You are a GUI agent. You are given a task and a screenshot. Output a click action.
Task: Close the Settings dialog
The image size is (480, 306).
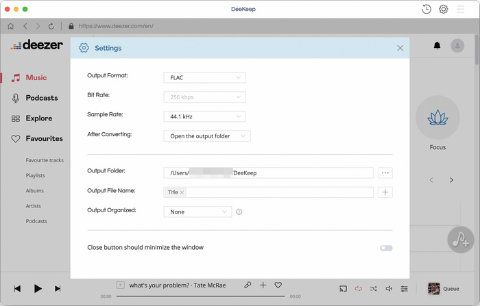coord(400,48)
